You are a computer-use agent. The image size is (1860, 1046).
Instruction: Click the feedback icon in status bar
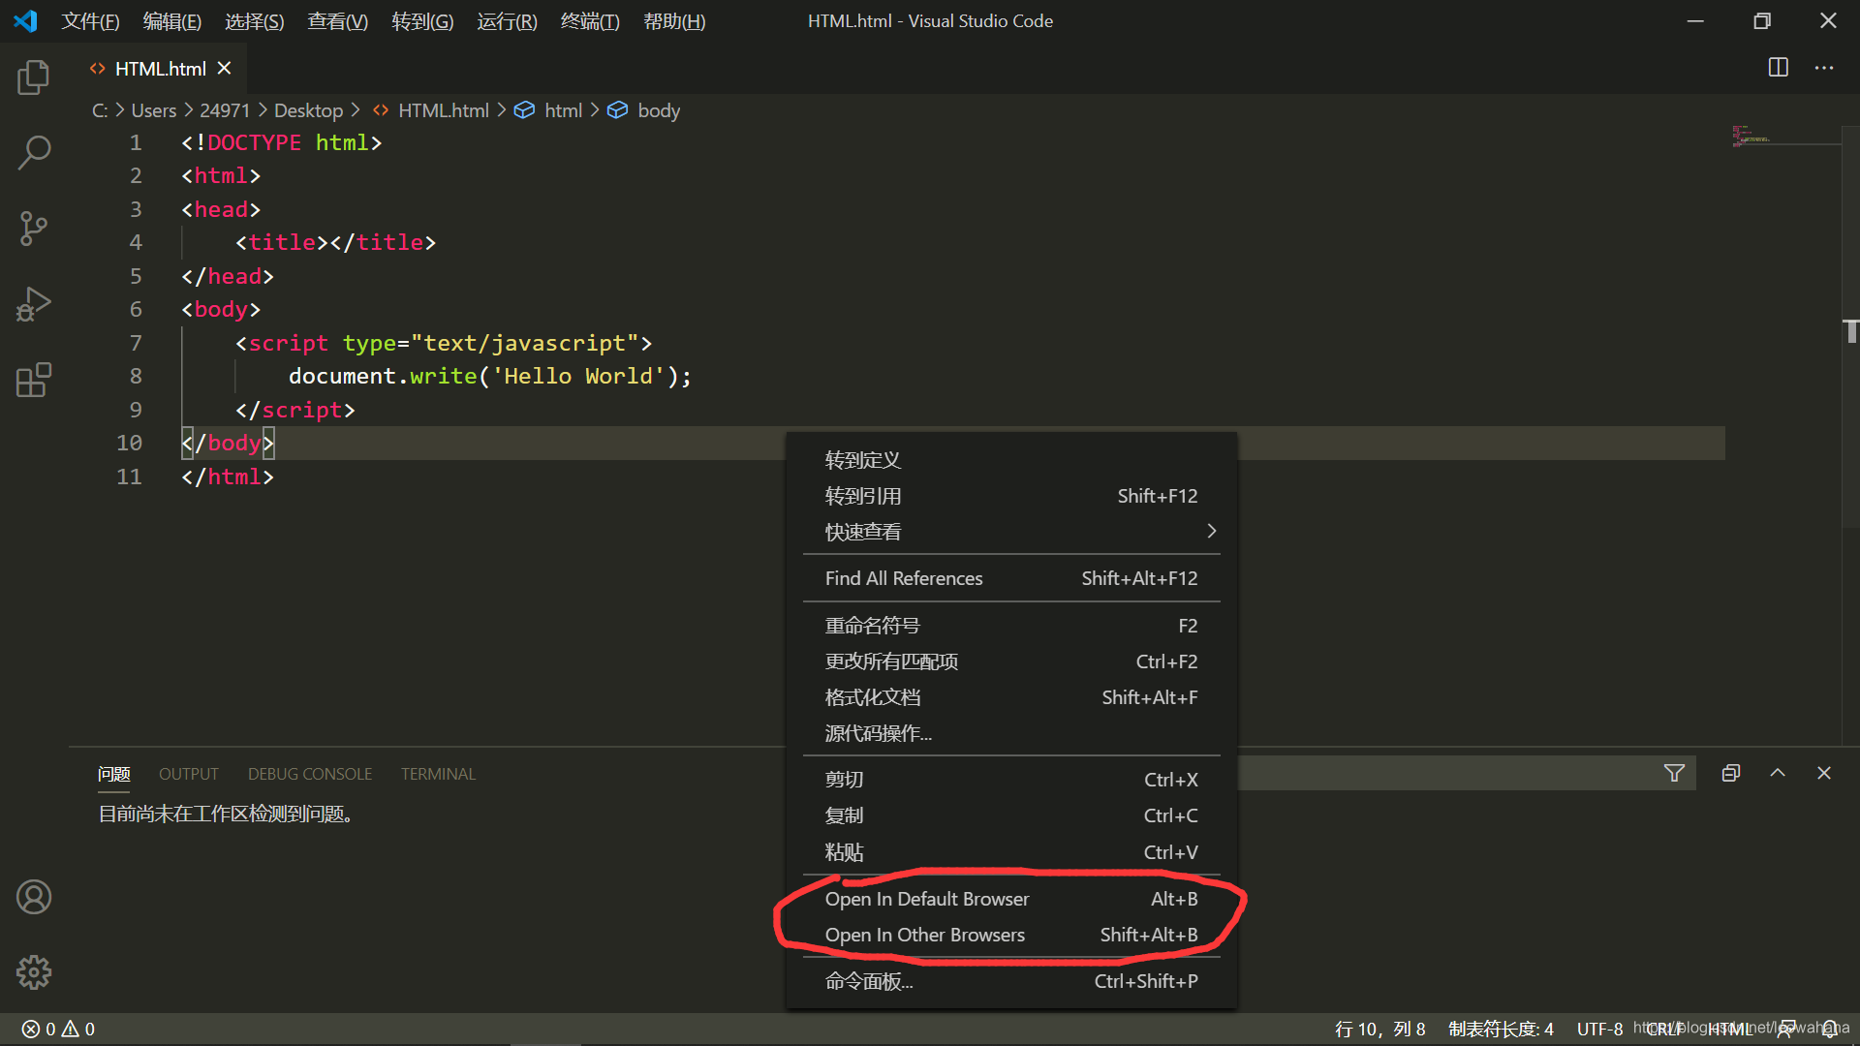click(1785, 1029)
